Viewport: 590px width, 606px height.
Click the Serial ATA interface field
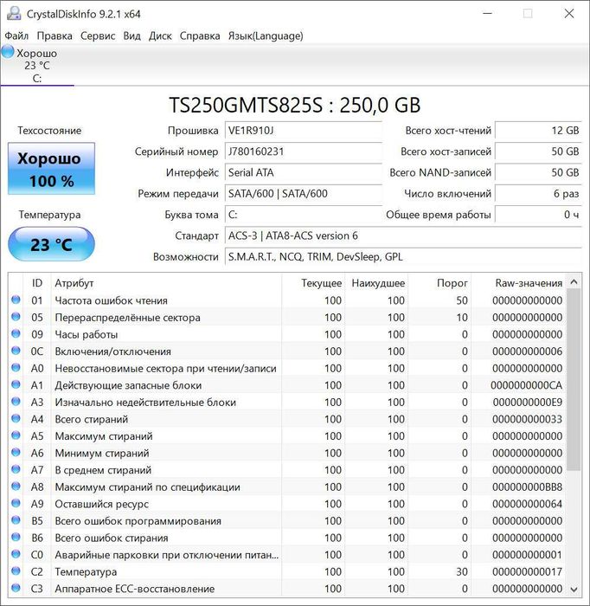point(303,172)
